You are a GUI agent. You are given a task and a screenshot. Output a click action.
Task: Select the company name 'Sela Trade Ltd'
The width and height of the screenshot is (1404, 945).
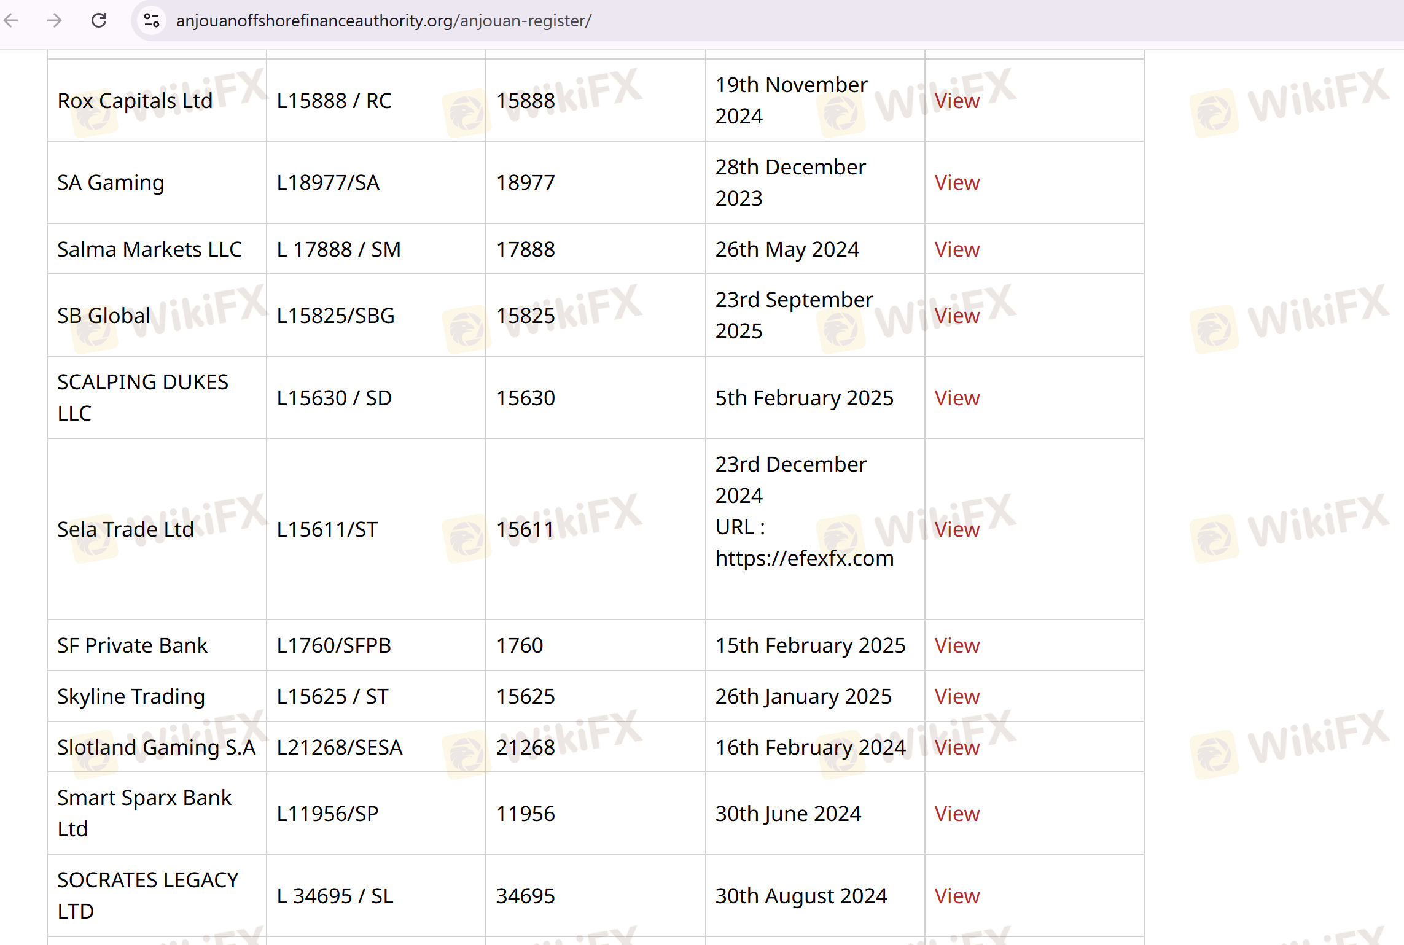pyautogui.click(x=125, y=529)
